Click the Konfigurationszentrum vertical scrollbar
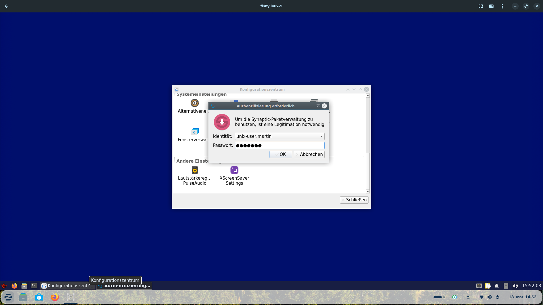Image resolution: width=543 pixels, height=305 pixels. coord(368,124)
